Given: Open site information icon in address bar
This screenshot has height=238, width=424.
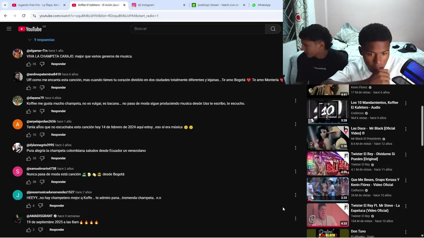Looking at the screenshot, I should 34,16.
